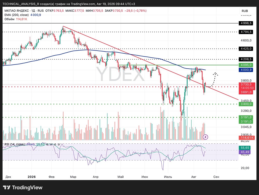The height and width of the screenshot is (195, 259).
Task: Click the Авг label on time axis
Action: click(x=194, y=177)
